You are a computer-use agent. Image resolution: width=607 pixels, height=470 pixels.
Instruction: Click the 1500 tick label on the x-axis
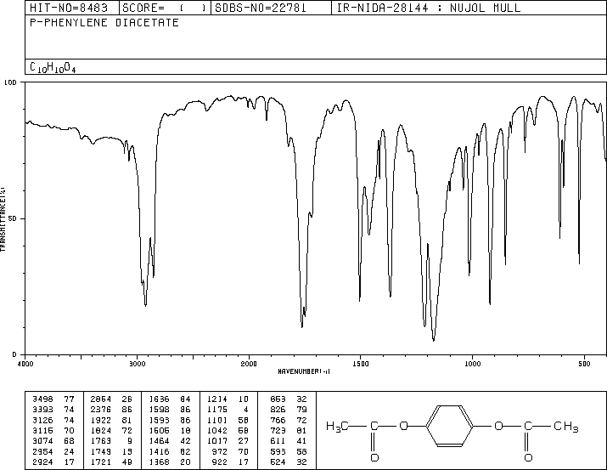pos(361,364)
